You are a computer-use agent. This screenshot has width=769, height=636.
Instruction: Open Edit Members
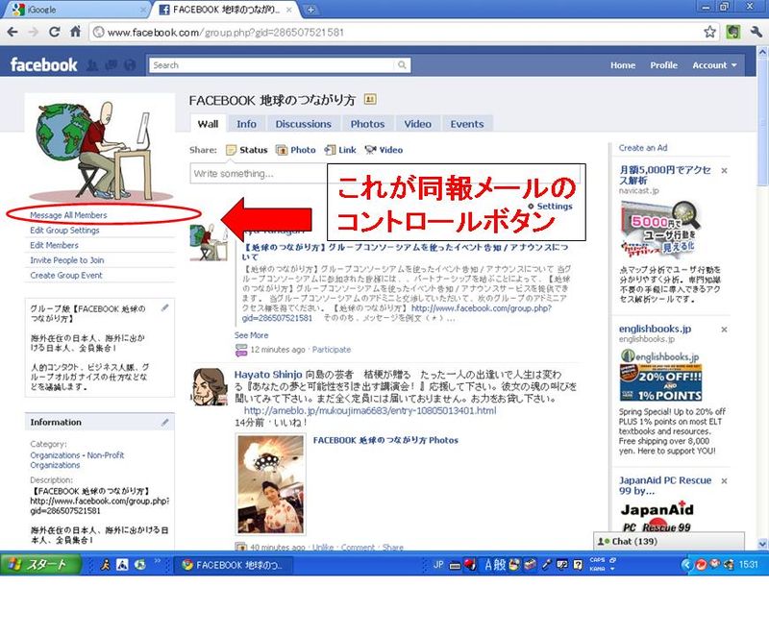click(54, 246)
